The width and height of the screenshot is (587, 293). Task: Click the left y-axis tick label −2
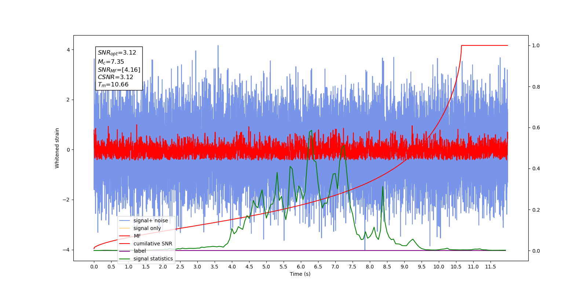point(66,200)
